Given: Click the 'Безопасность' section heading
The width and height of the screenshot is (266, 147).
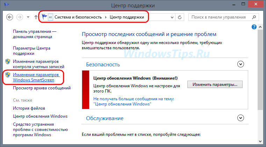Looking at the screenshot, I should 103,65.
